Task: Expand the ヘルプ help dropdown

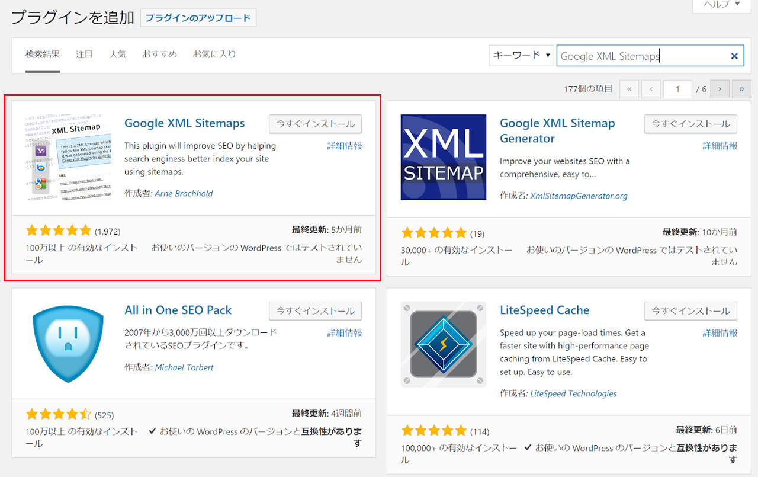Action: 721,4
